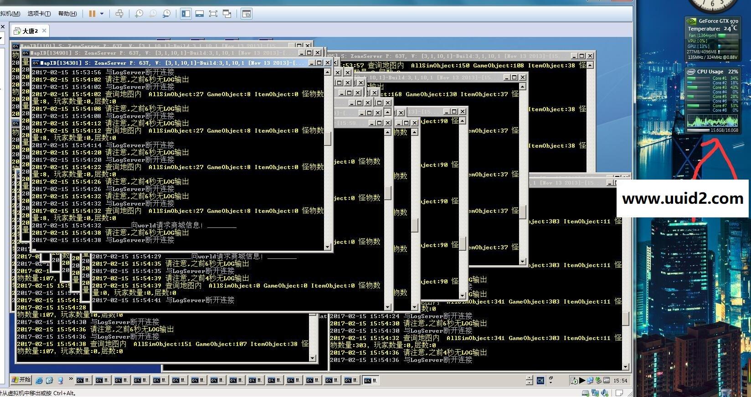Pause the virtual machine with the suspend button

(92, 14)
